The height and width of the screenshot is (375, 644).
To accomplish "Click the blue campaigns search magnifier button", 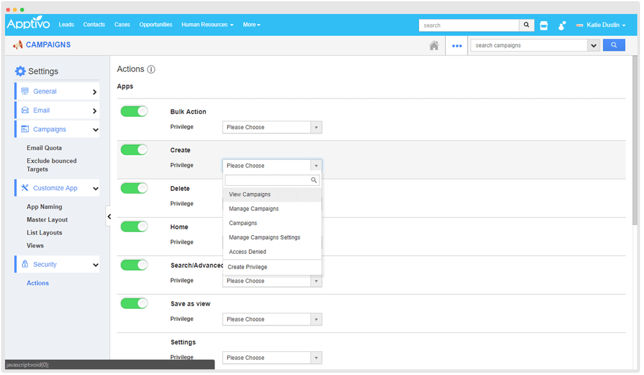I will pyautogui.click(x=614, y=45).
